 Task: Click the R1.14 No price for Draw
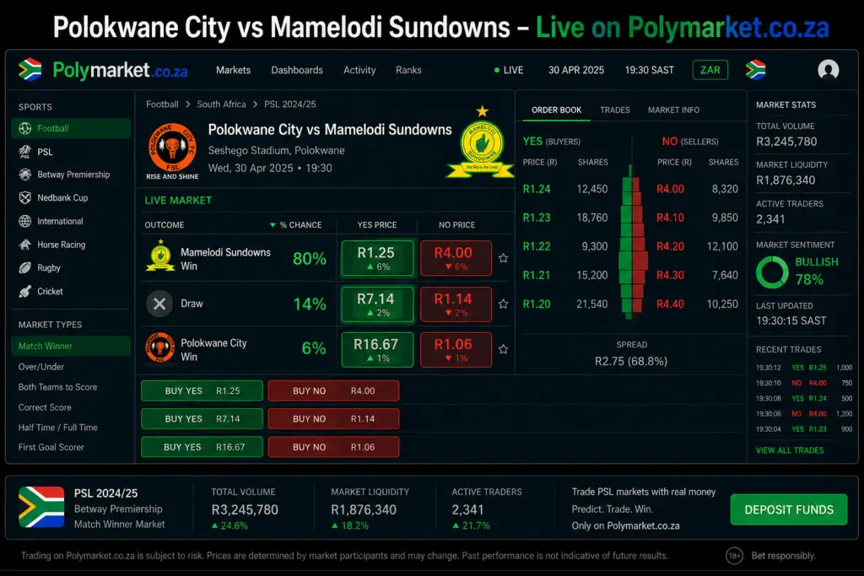point(456,304)
